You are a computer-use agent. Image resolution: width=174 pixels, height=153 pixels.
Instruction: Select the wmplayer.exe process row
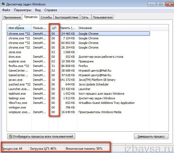tap(19, 112)
